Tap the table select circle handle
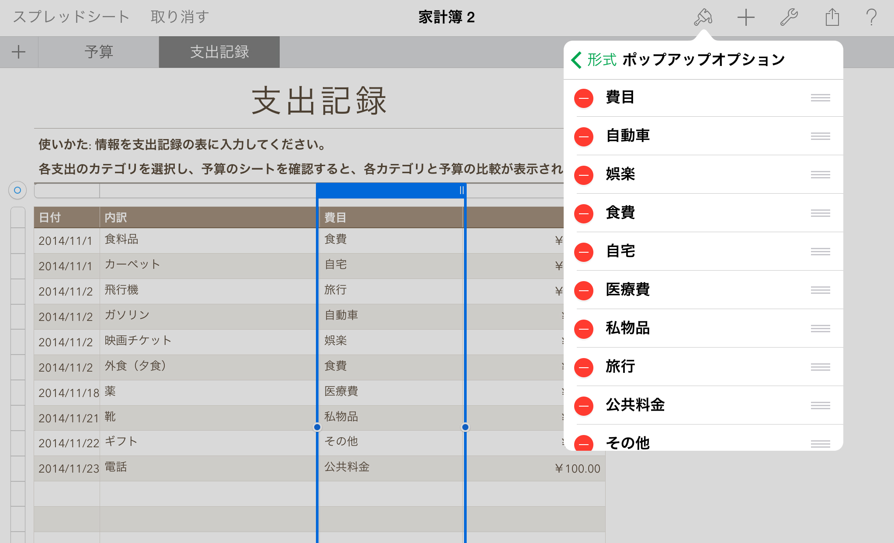Screen dimensions: 894x543 click(17, 190)
